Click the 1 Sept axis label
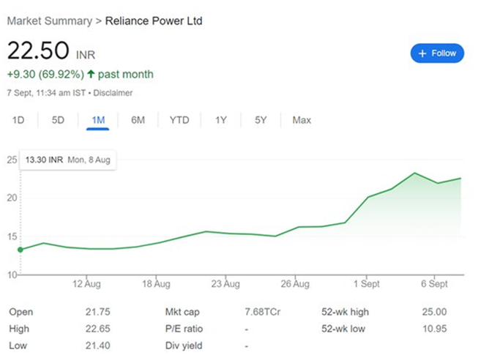 [x=367, y=284]
